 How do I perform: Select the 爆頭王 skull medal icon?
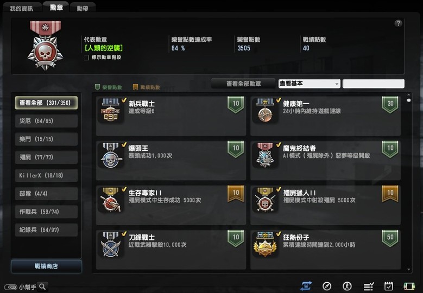(x=111, y=156)
